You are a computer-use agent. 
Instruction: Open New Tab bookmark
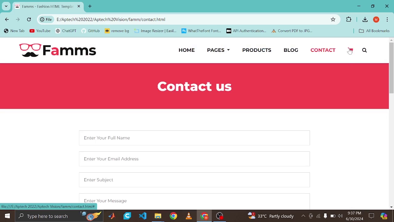click(14, 31)
